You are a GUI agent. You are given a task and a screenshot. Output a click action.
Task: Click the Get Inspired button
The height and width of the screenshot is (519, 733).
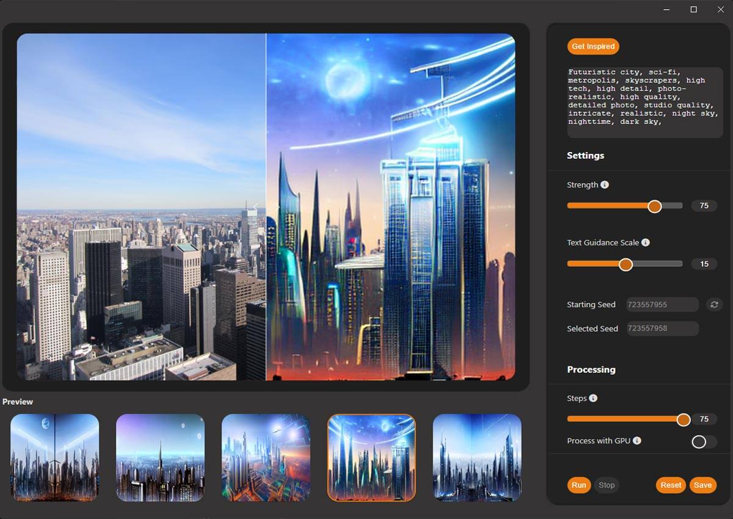click(x=593, y=46)
